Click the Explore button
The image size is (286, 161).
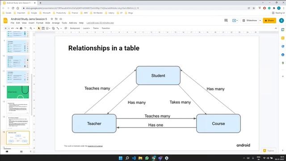(x=269, y=151)
